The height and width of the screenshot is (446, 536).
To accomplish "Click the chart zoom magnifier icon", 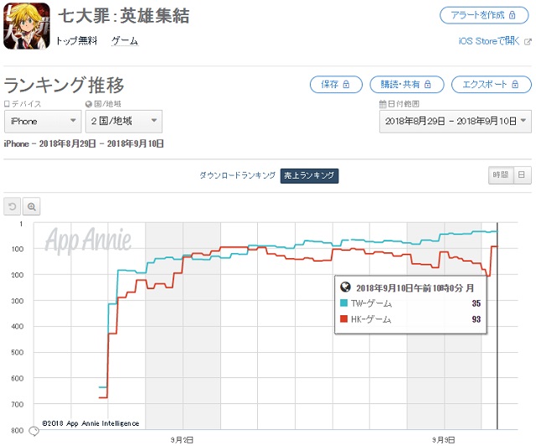I will pos(32,206).
